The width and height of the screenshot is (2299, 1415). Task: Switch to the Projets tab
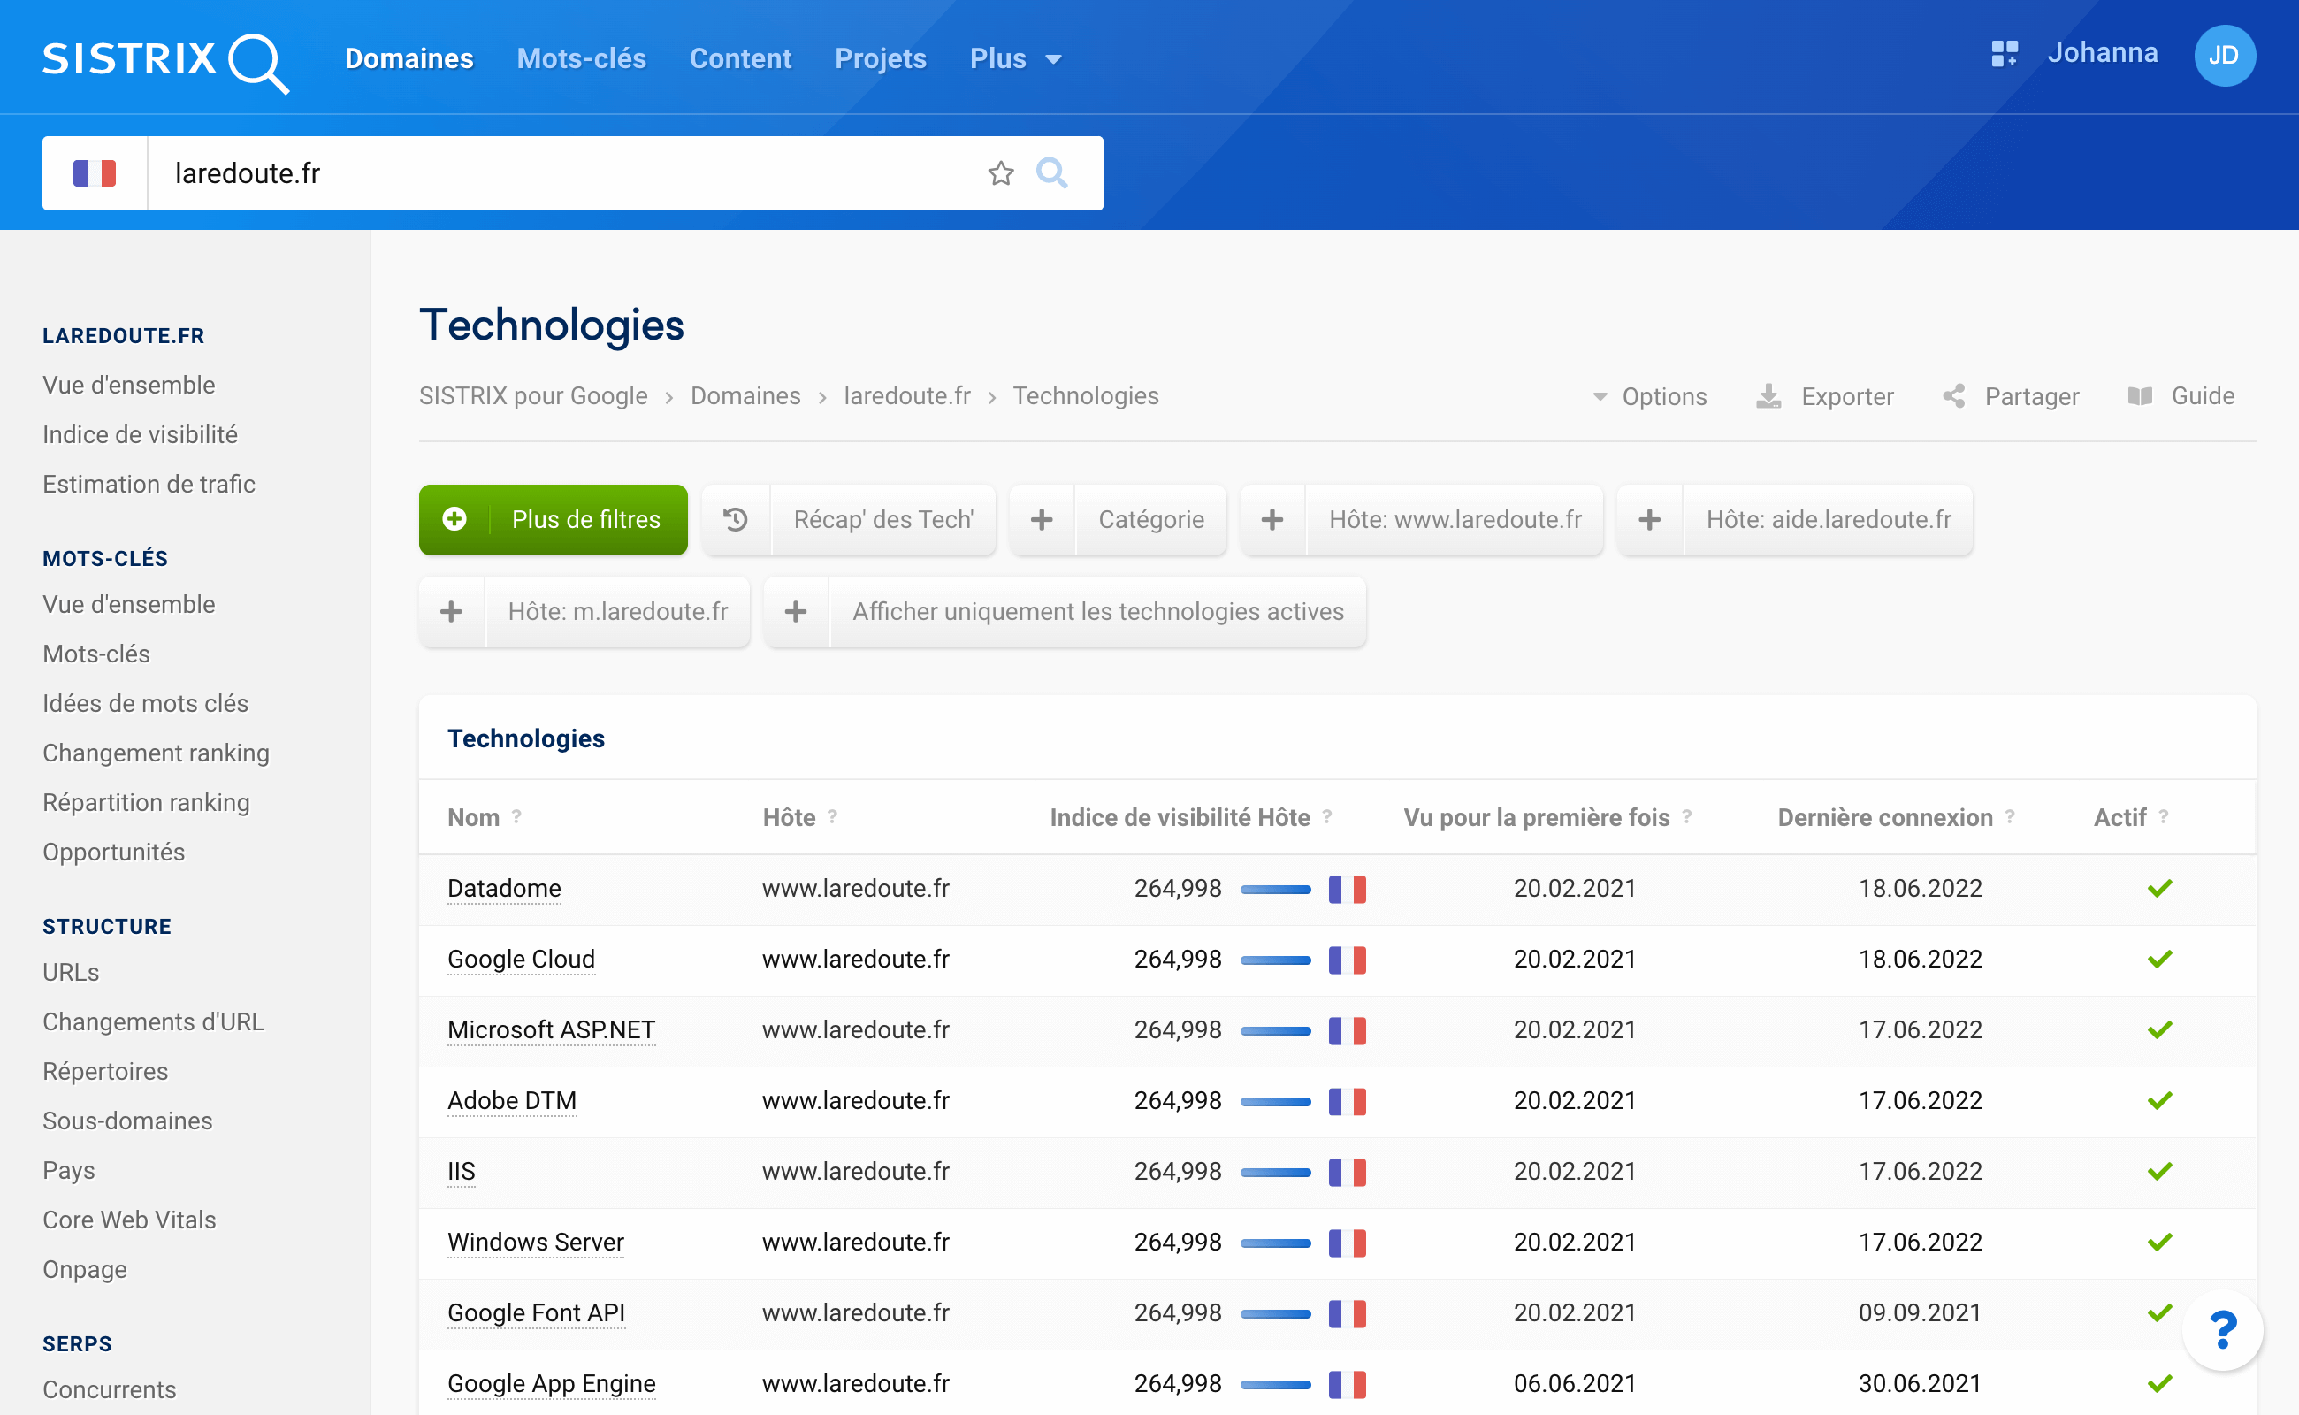point(881,59)
